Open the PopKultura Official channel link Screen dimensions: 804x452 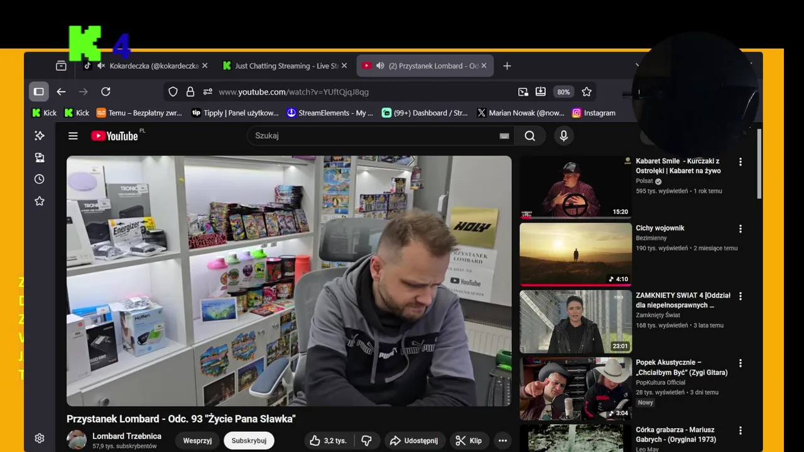[x=660, y=382]
